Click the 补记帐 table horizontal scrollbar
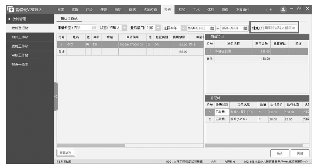This screenshot has width=321, height=168. [254, 145]
